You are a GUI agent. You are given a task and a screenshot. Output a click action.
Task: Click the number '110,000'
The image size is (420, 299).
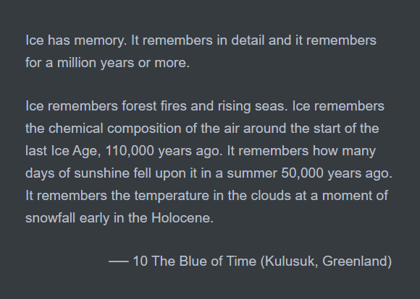(130, 151)
